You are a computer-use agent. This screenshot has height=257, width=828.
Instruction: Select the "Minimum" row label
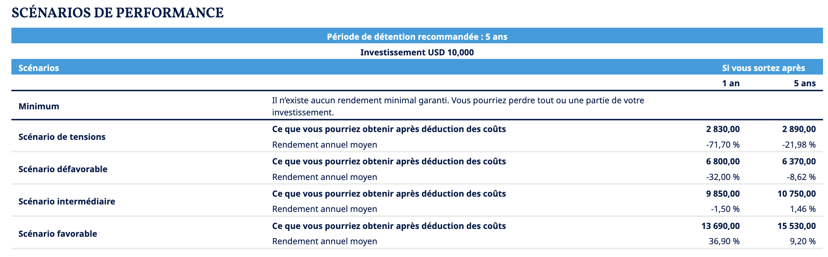point(39,106)
